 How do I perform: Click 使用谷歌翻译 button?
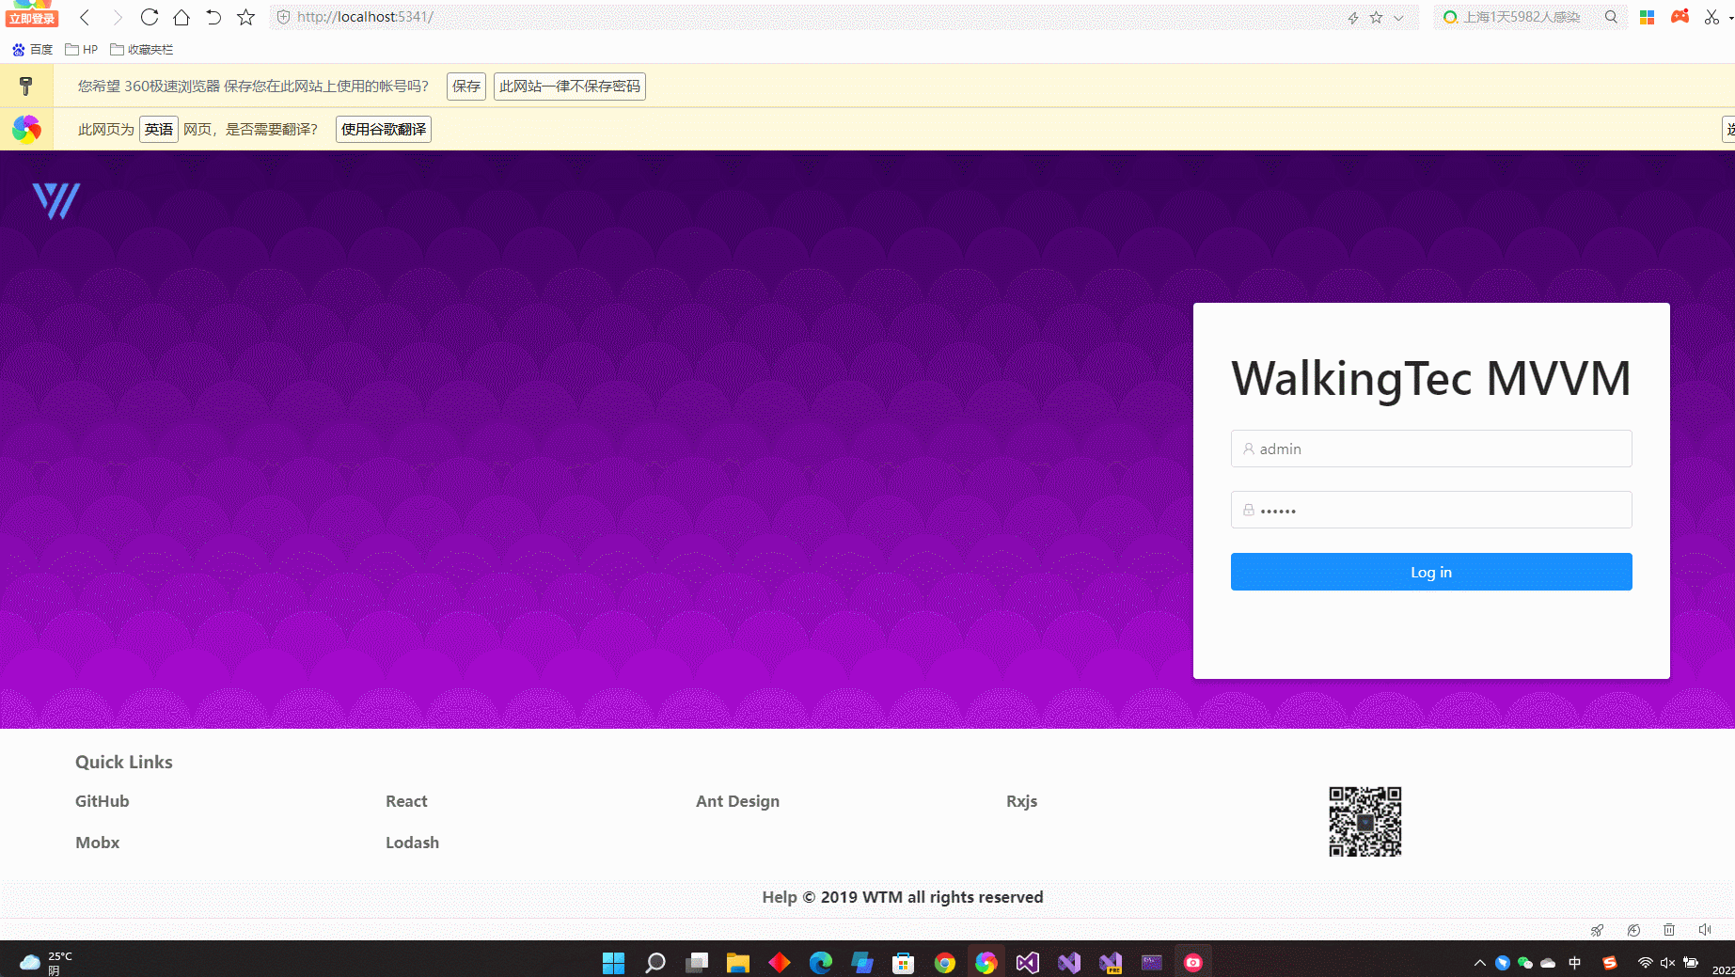click(384, 129)
